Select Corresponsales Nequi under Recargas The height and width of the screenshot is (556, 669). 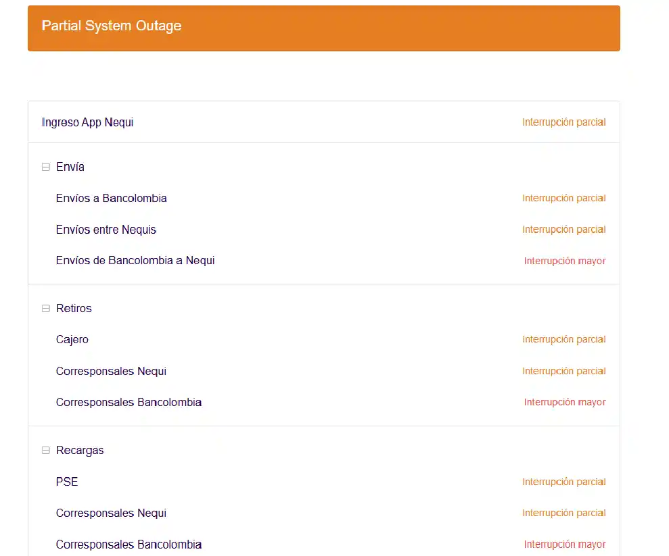click(x=111, y=513)
